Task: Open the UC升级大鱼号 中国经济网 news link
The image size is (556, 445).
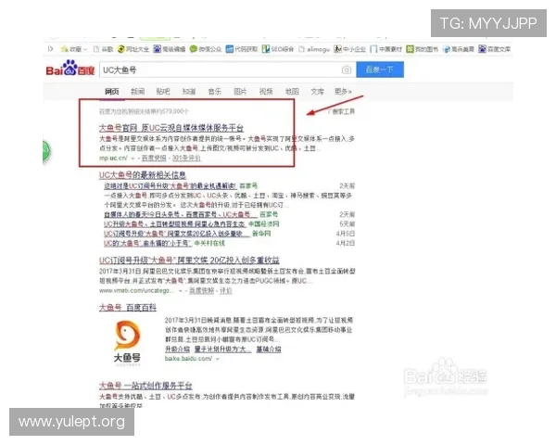Action: 174,224
